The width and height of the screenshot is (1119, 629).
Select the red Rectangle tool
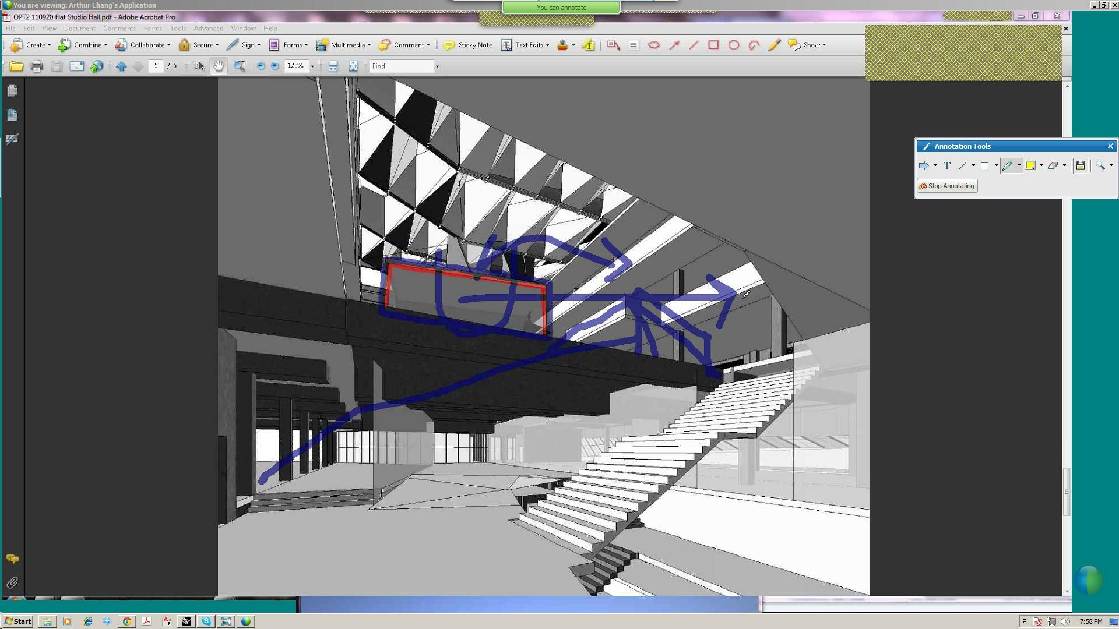coord(713,45)
